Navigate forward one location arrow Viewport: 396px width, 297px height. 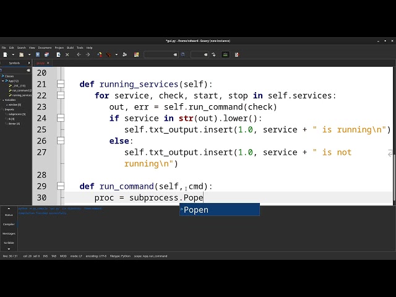(x=88, y=54)
